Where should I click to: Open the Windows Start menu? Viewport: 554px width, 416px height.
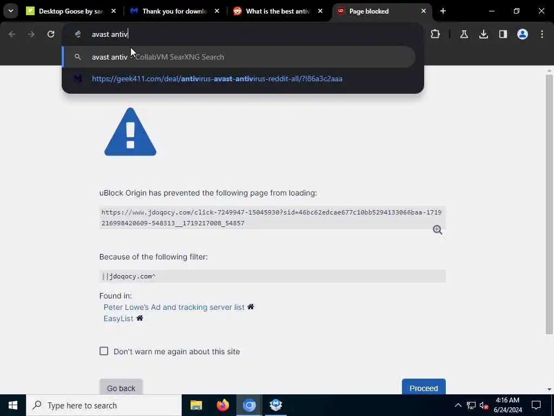(x=13, y=405)
